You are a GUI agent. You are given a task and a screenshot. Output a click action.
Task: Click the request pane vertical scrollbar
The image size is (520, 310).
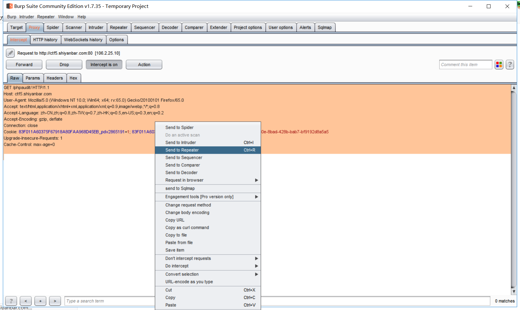514,189
